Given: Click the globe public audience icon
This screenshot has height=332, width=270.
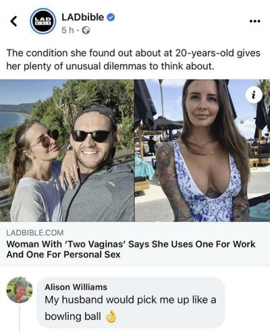Looking at the screenshot, I should [x=86, y=30].
